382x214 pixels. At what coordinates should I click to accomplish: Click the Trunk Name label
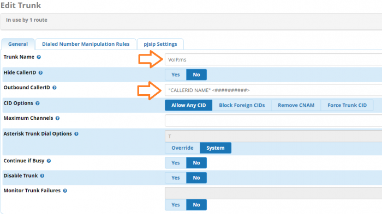click(19, 57)
